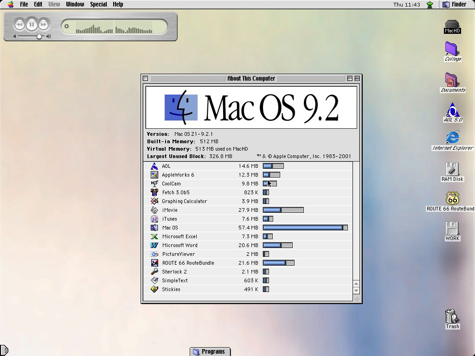
Task: Click the ROUTE 66 RouteBundle desktop icon
Action: click(452, 199)
